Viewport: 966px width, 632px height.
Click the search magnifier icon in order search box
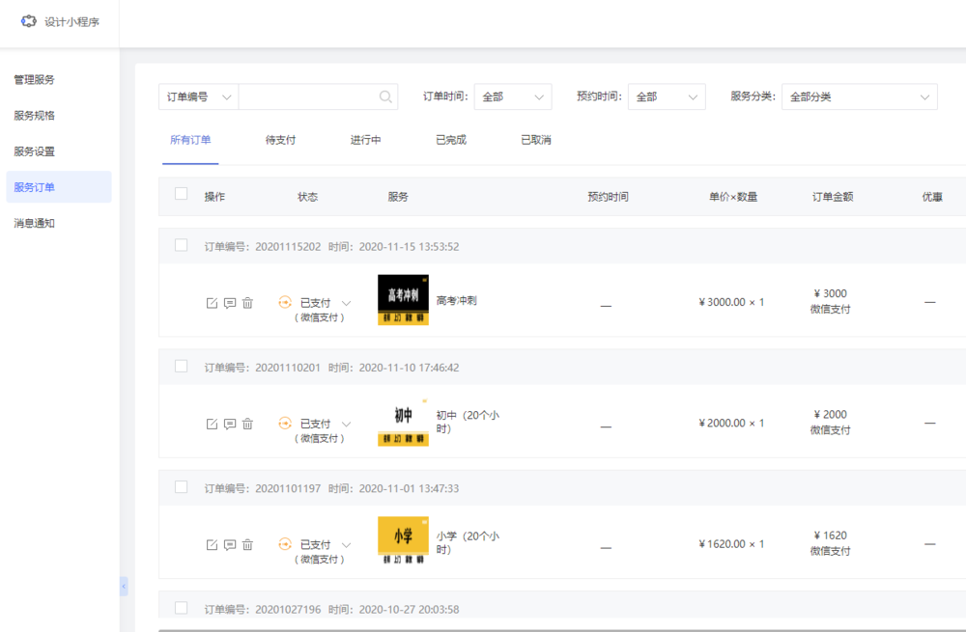tap(385, 96)
